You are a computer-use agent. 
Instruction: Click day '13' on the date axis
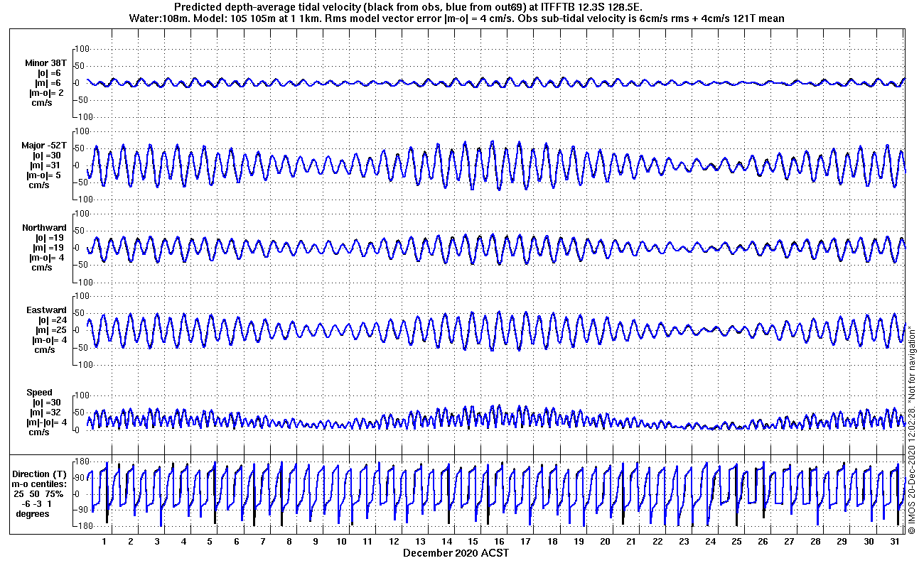pos(421,542)
